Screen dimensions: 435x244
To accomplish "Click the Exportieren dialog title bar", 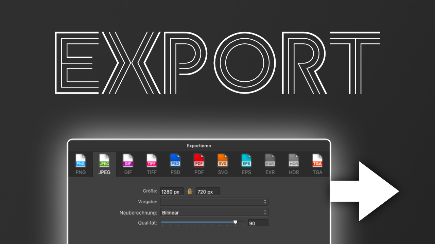I will point(199,146).
